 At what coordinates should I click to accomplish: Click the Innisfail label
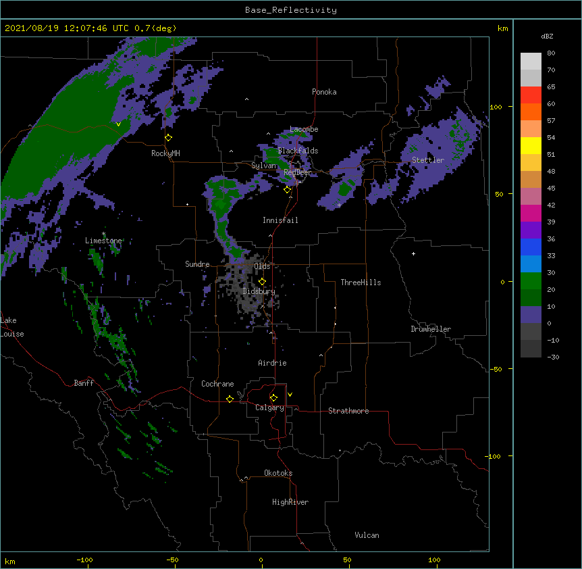coord(280,220)
